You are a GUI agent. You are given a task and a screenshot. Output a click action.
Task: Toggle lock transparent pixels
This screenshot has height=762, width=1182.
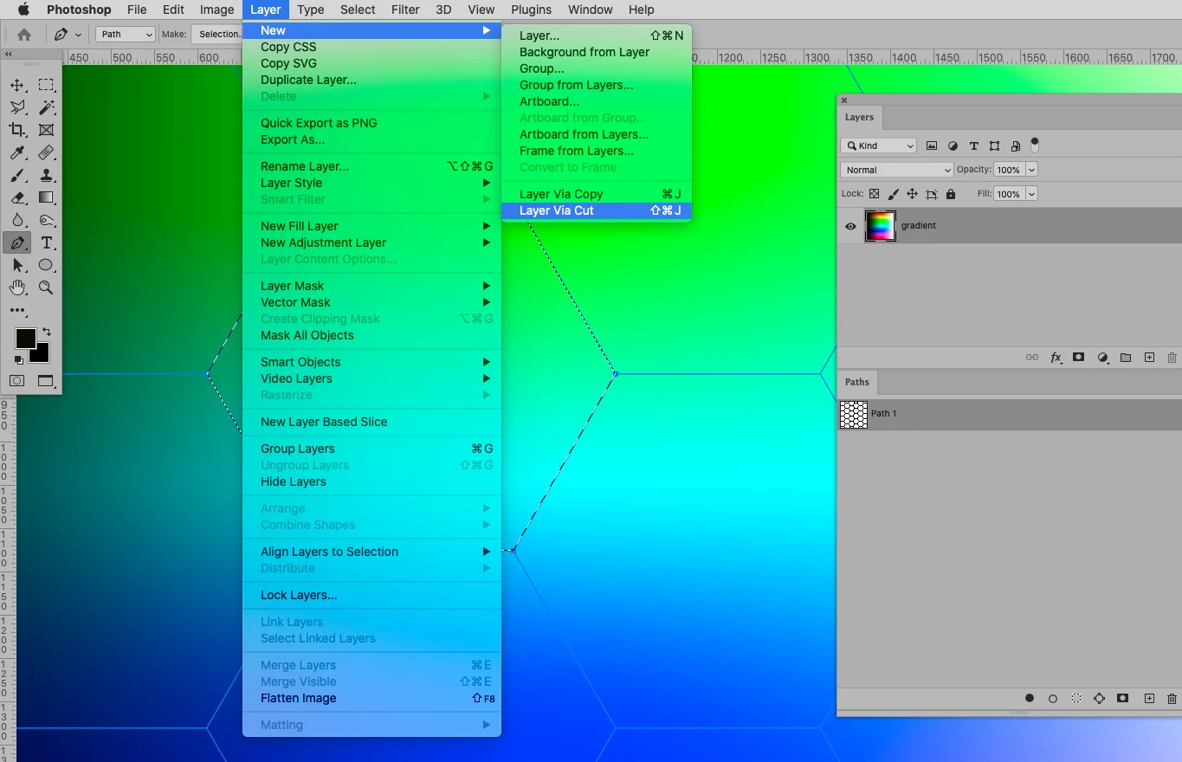point(875,194)
